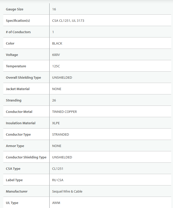Click the Armor Type label
The width and height of the screenshot is (173, 208).
(x=15, y=146)
